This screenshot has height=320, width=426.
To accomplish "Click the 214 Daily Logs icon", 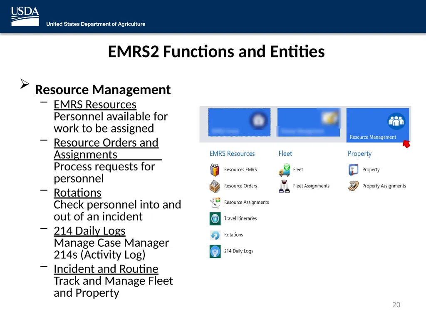I will (x=215, y=251).
